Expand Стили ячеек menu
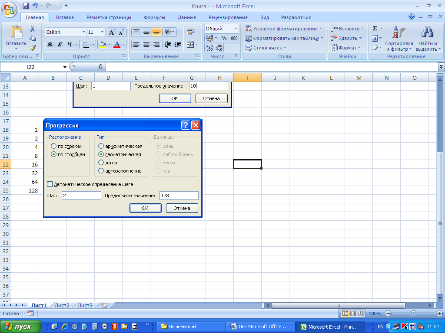This screenshot has width=445, height=333. (266, 48)
